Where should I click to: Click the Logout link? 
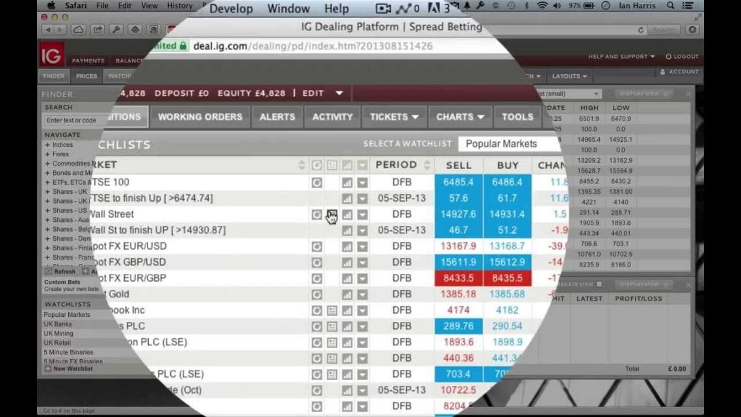(x=682, y=57)
